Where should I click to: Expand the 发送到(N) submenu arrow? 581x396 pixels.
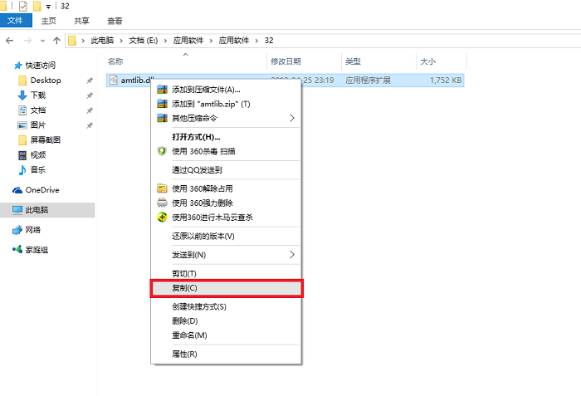292,254
